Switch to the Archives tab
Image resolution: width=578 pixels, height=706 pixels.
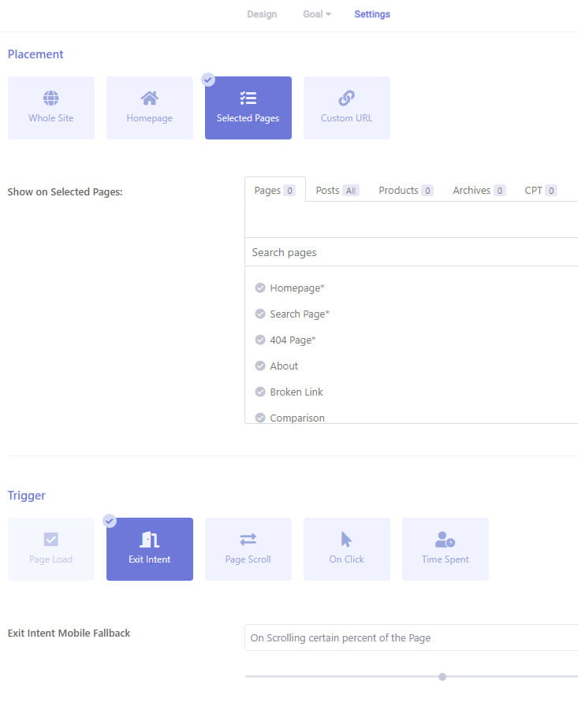tap(479, 190)
